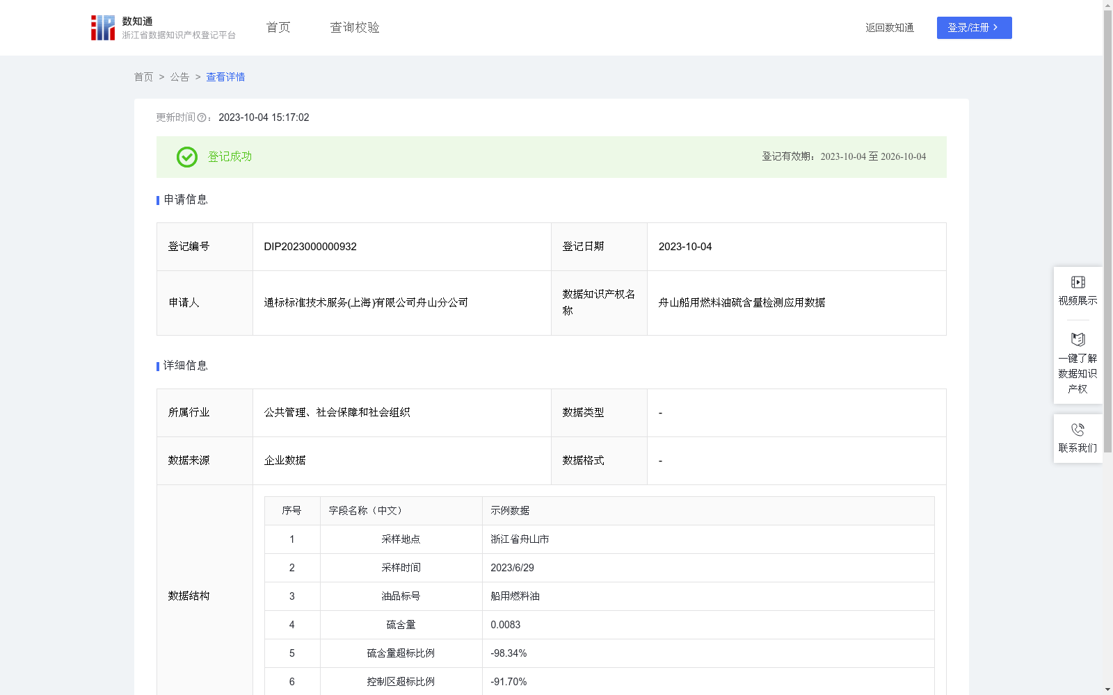
Task: Open the 视频展示 video icon
Action: (x=1078, y=282)
